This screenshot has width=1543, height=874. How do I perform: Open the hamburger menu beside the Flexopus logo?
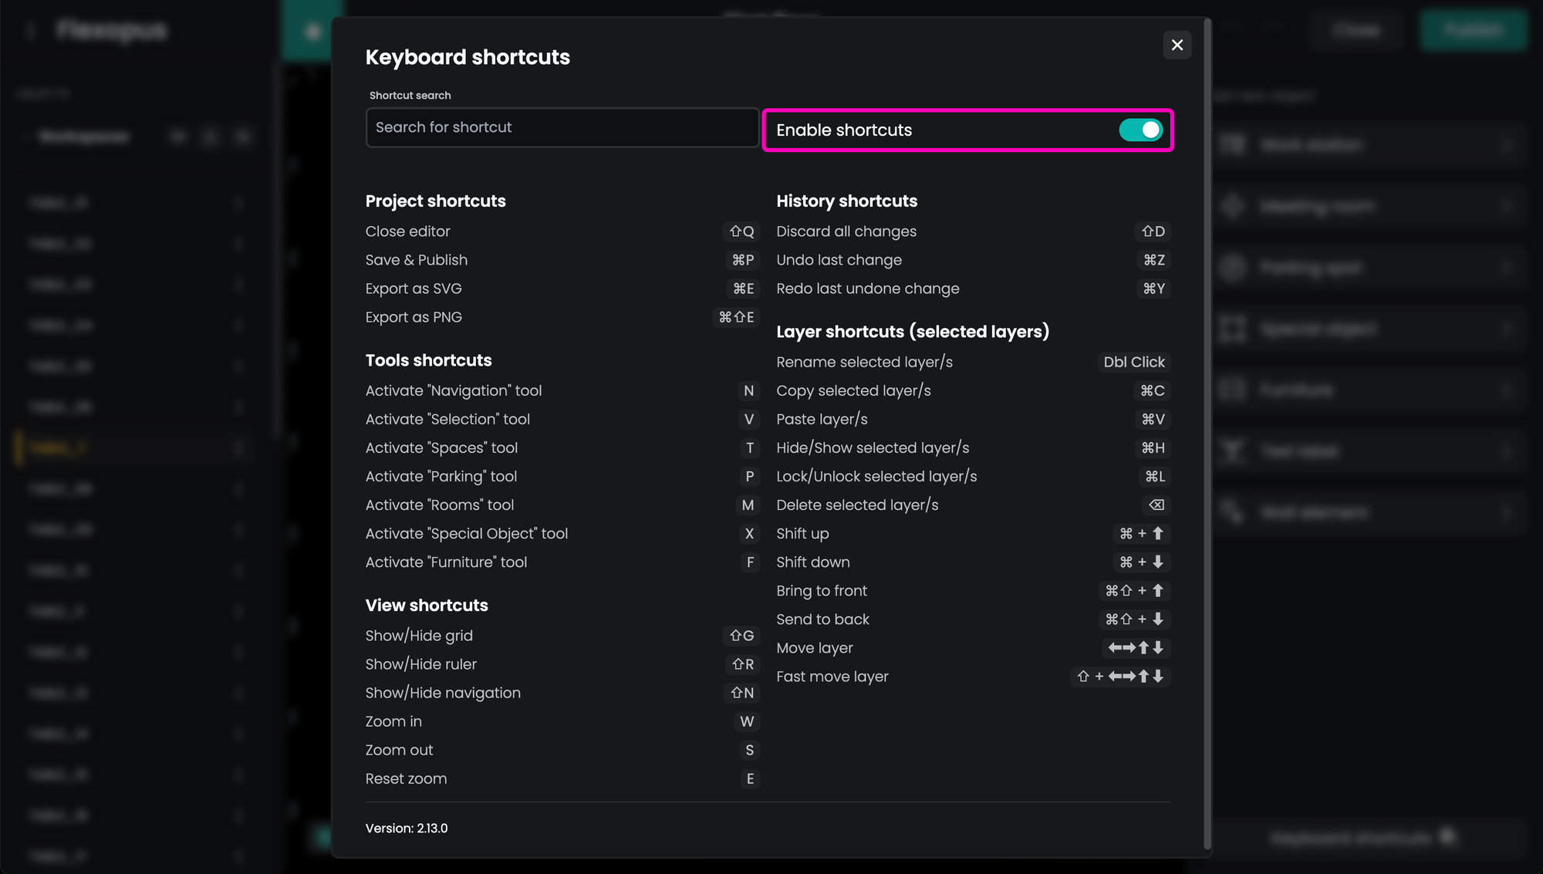tap(31, 31)
